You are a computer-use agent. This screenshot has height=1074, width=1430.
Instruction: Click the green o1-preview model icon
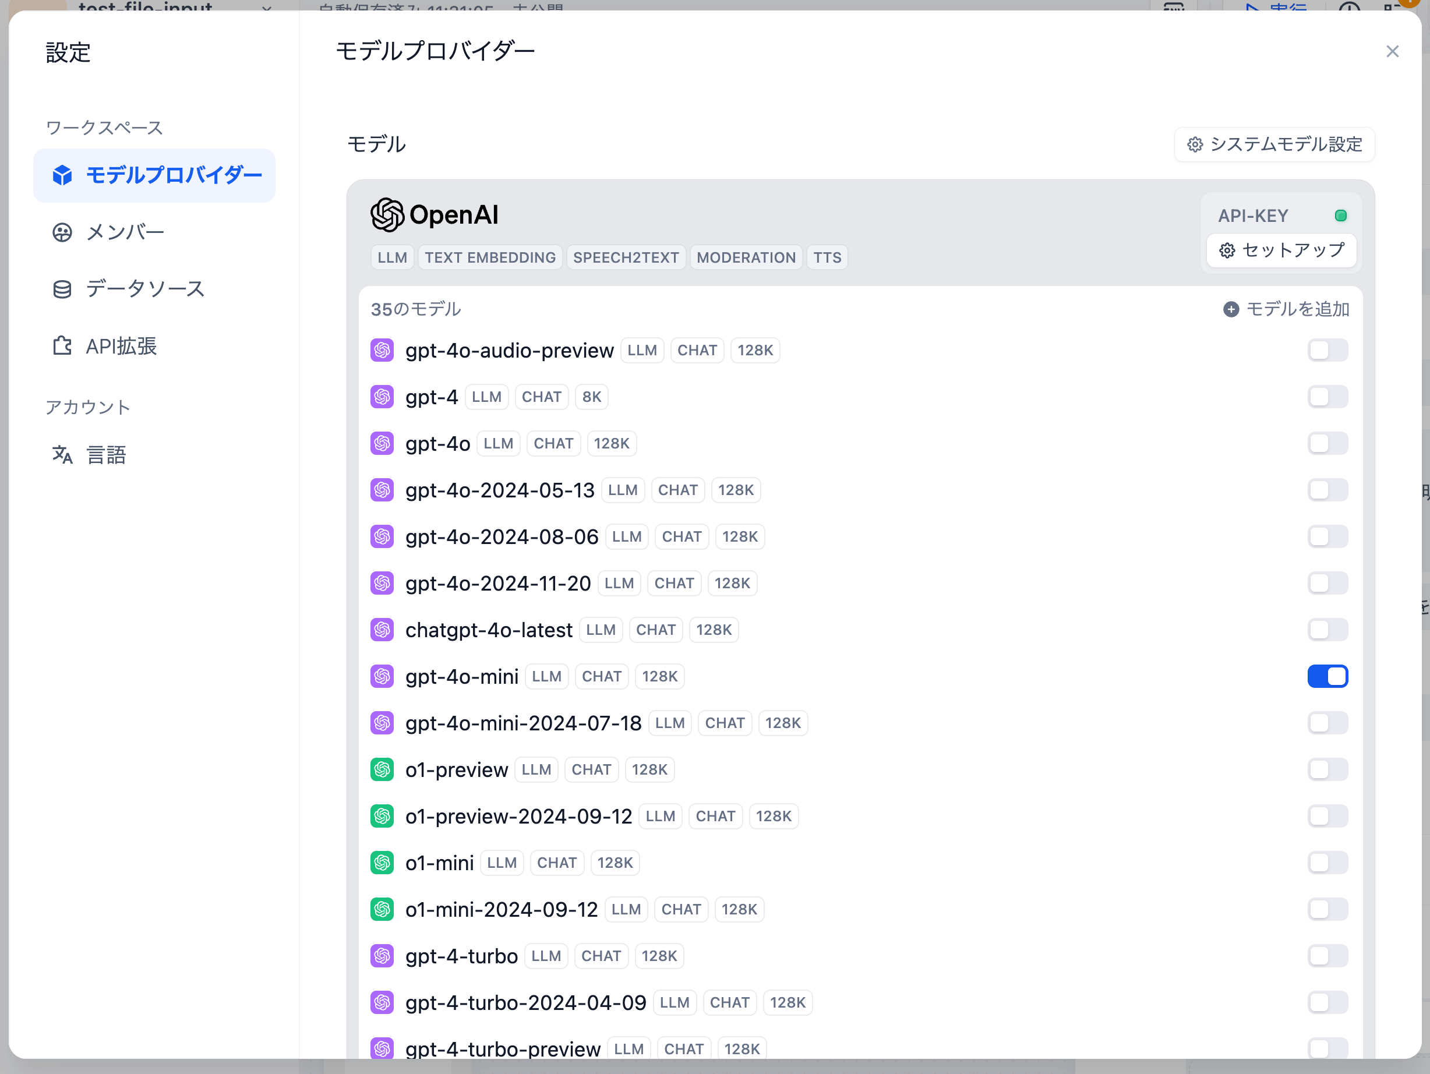click(x=382, y=769)
